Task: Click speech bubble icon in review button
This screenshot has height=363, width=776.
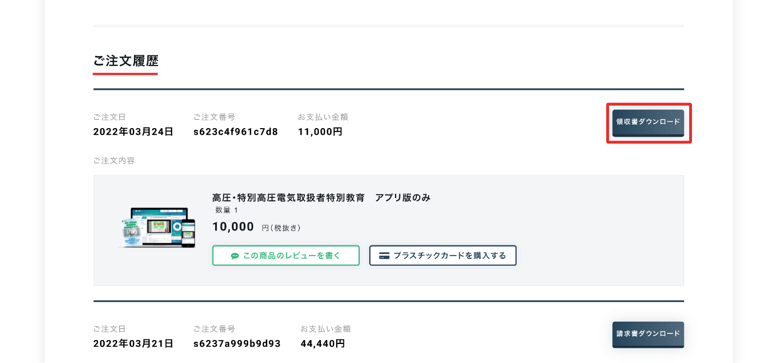Action: click(235, 256)
